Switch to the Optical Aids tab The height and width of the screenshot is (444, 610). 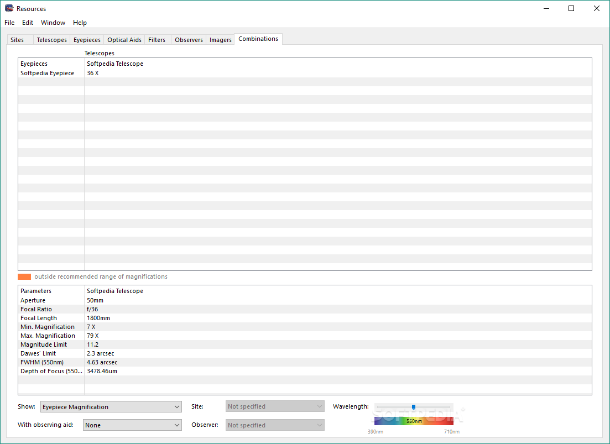(124, 40)
